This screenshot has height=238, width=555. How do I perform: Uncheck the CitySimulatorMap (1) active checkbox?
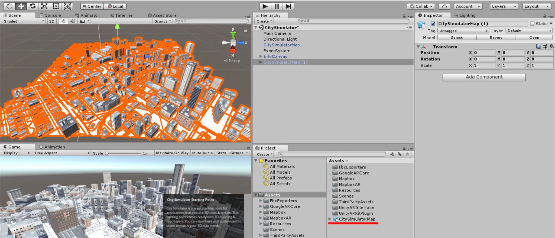tap(433, 24)
